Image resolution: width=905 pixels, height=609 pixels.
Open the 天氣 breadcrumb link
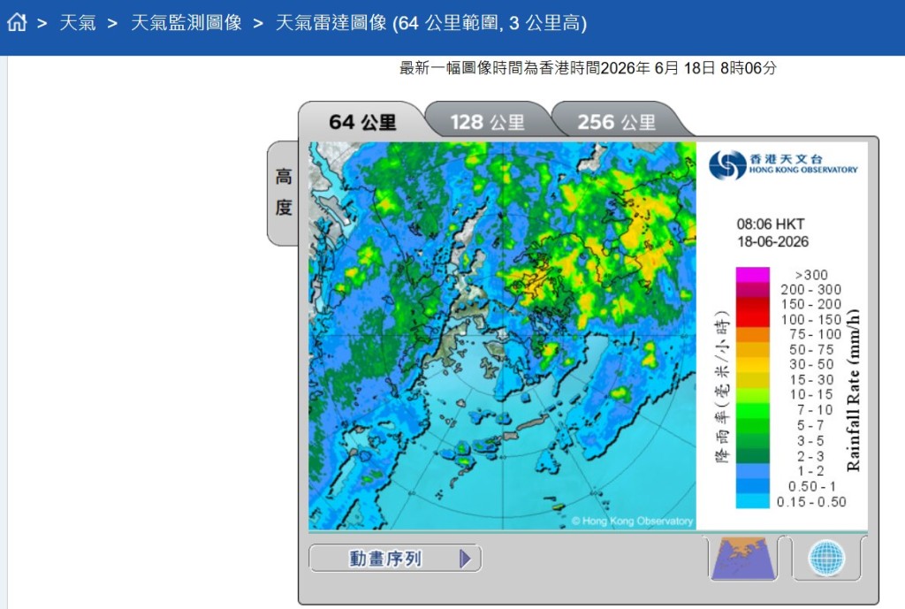click(x=78, y=23)
